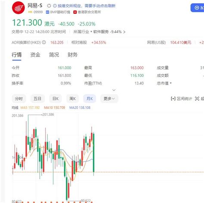Image resolution: width=204 pixels, height=203 pixels.
Task: Click the info icon next to ADR换算价(HKD)
Action: tap(44, 42)
